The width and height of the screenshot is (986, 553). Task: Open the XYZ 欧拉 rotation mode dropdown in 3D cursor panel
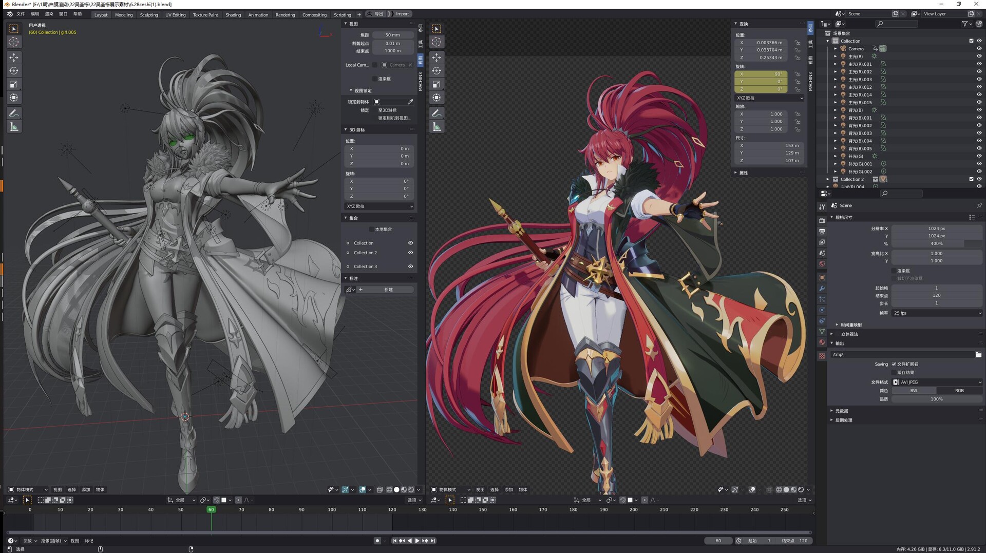click(x=380, y=206)
